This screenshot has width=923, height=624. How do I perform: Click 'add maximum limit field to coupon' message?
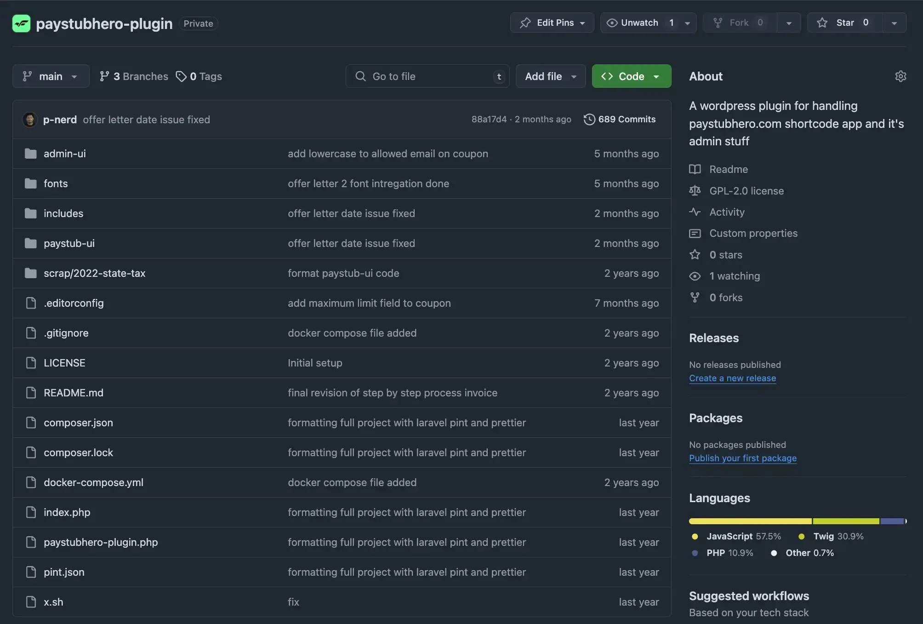coord(369,303)
